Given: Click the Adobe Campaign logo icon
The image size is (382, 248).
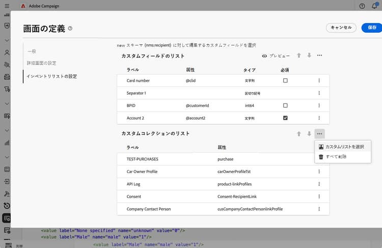Looking at the screenshot, I should coord(23,6).
